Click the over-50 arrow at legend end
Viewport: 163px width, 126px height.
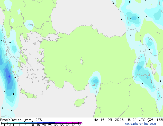click(81, 123)
